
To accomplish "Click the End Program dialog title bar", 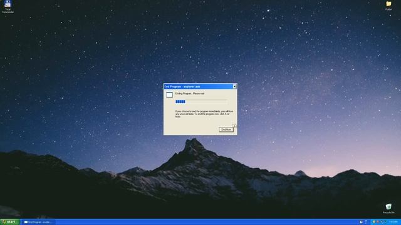I will point(200,86).
